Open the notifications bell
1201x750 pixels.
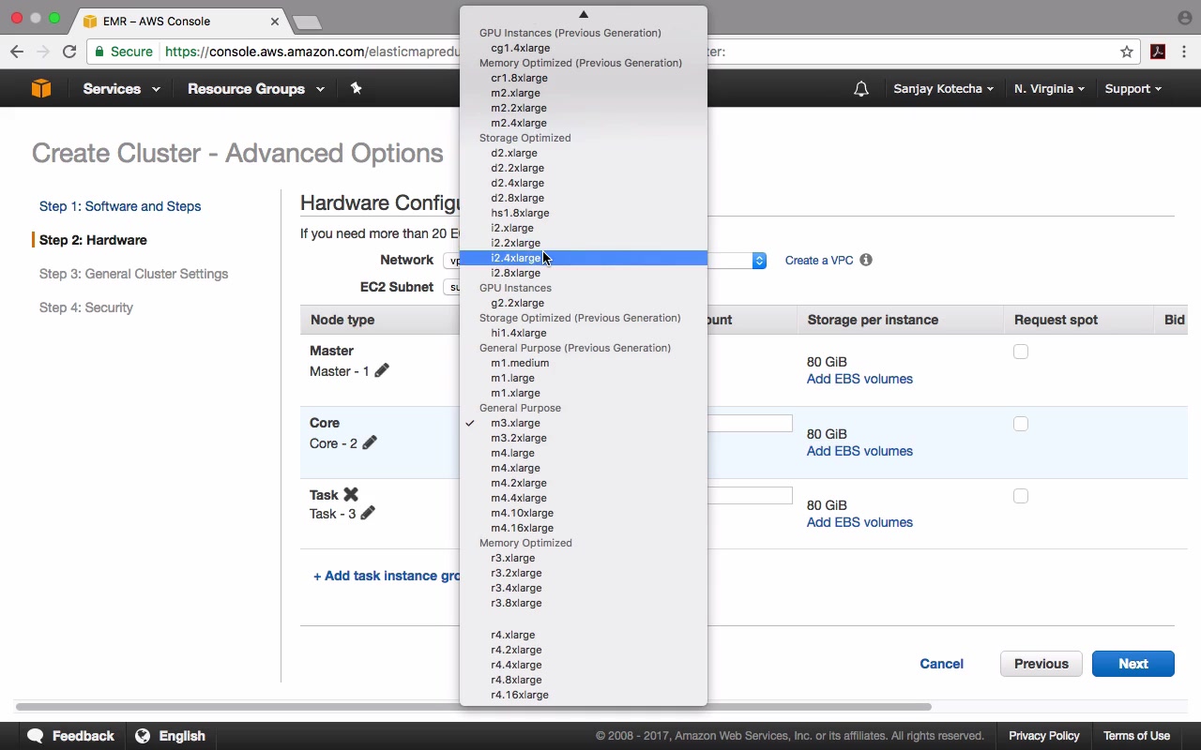click(860, 89)
